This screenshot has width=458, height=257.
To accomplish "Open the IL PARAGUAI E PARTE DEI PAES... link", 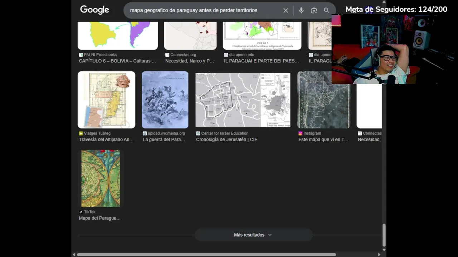I will pyautogui.click(x=261, y=61).
